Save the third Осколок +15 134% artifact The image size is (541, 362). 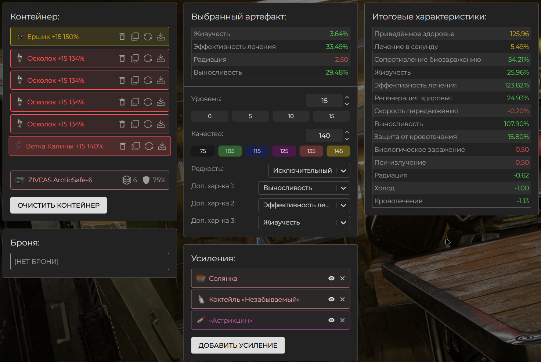(x=161, y=102)
